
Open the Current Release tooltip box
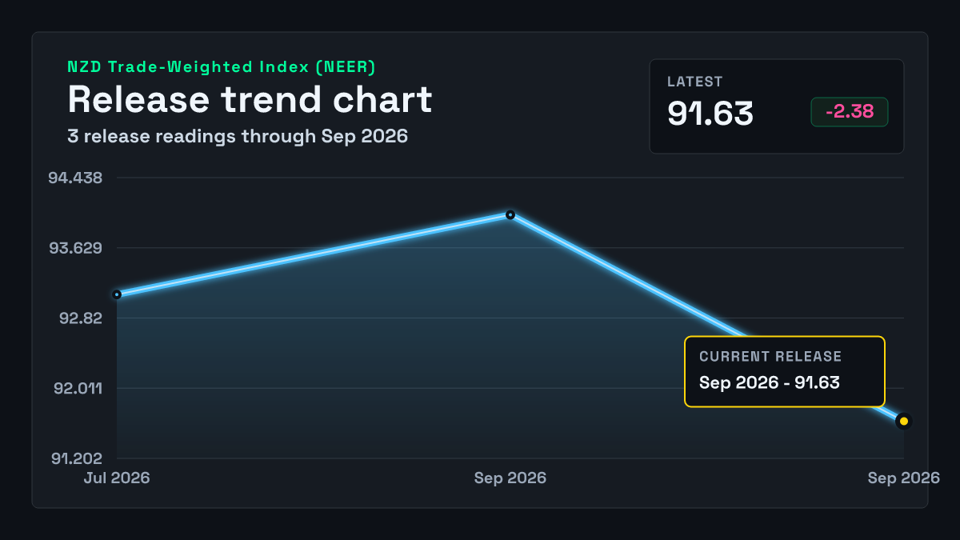coord(785,371)
